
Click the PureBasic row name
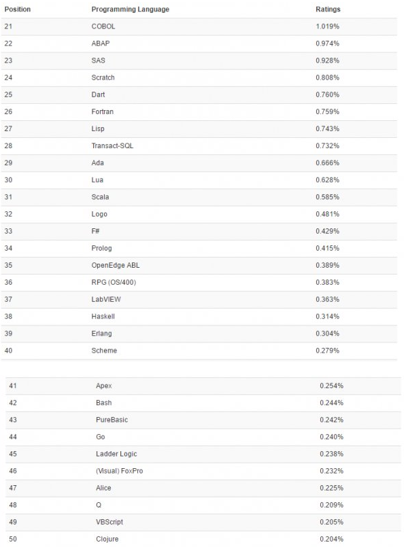tap(112, 419)
